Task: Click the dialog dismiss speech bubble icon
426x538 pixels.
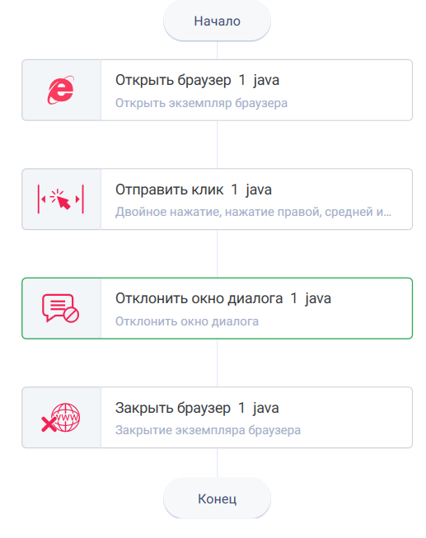Action: point(61,308)
